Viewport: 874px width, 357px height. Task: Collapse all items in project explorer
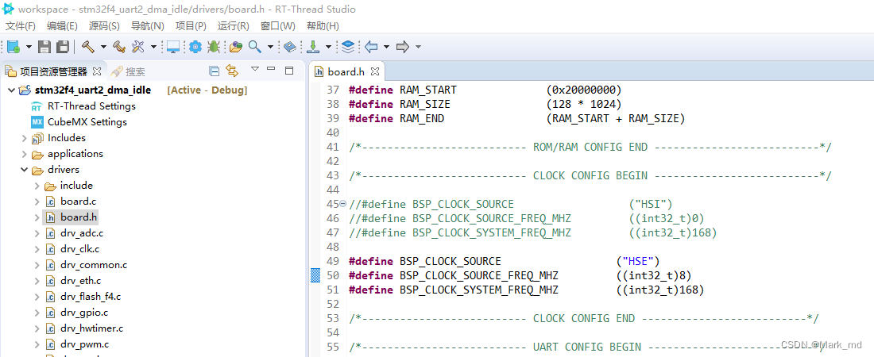[x=214, y=71]
